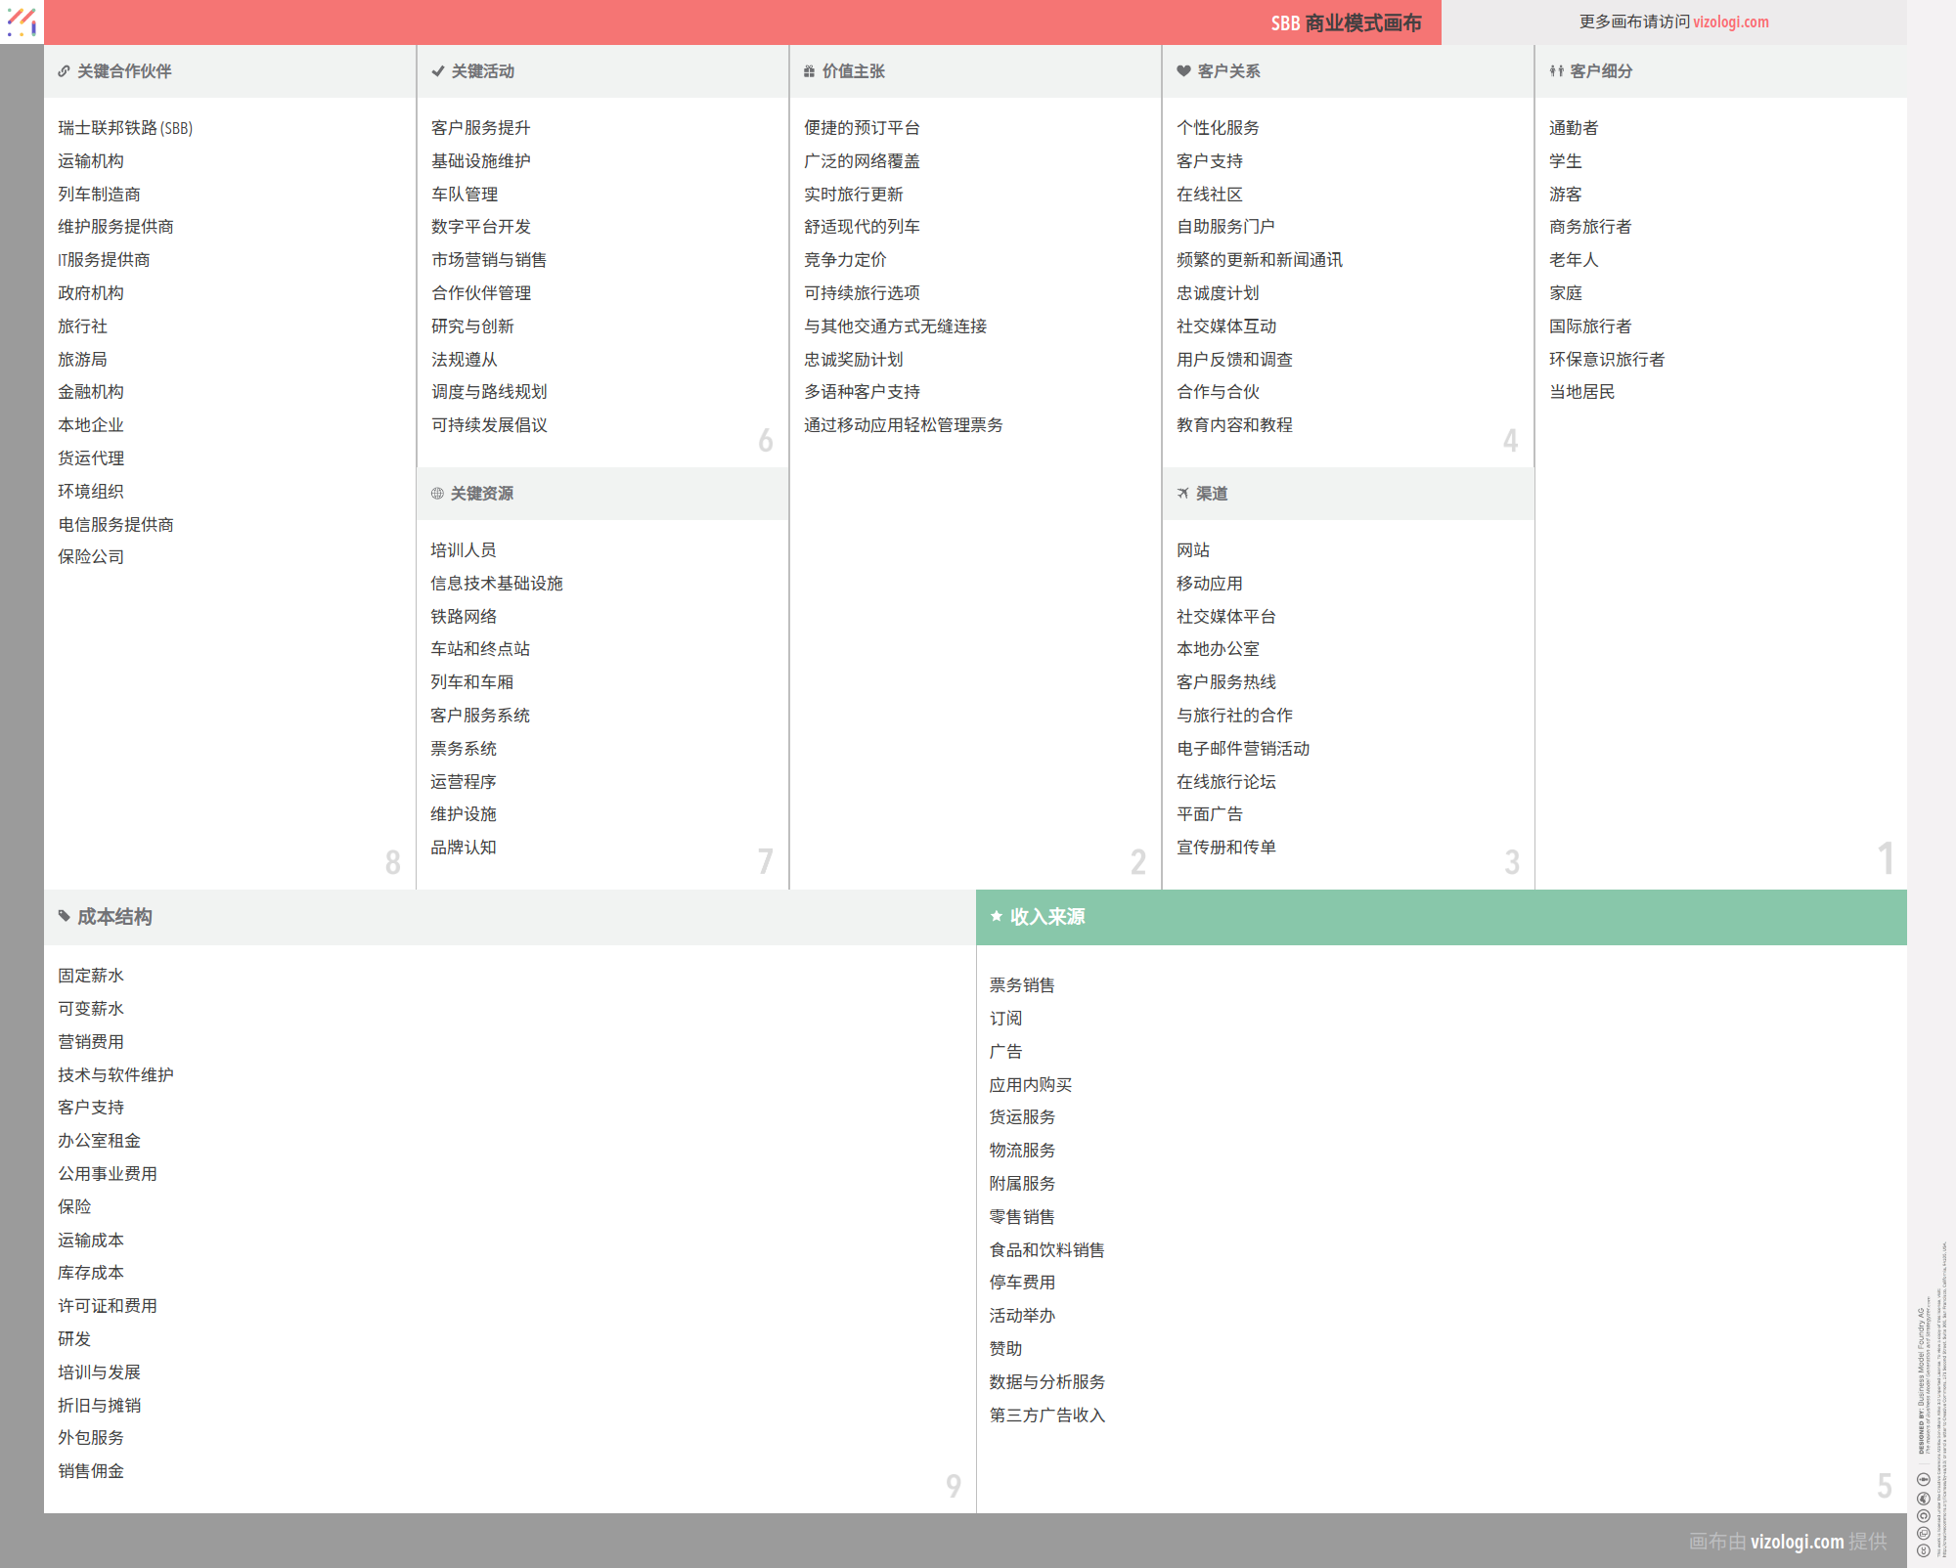
Task: Click vizologi.com link in bottom footer
Action: point(1797,1542)
